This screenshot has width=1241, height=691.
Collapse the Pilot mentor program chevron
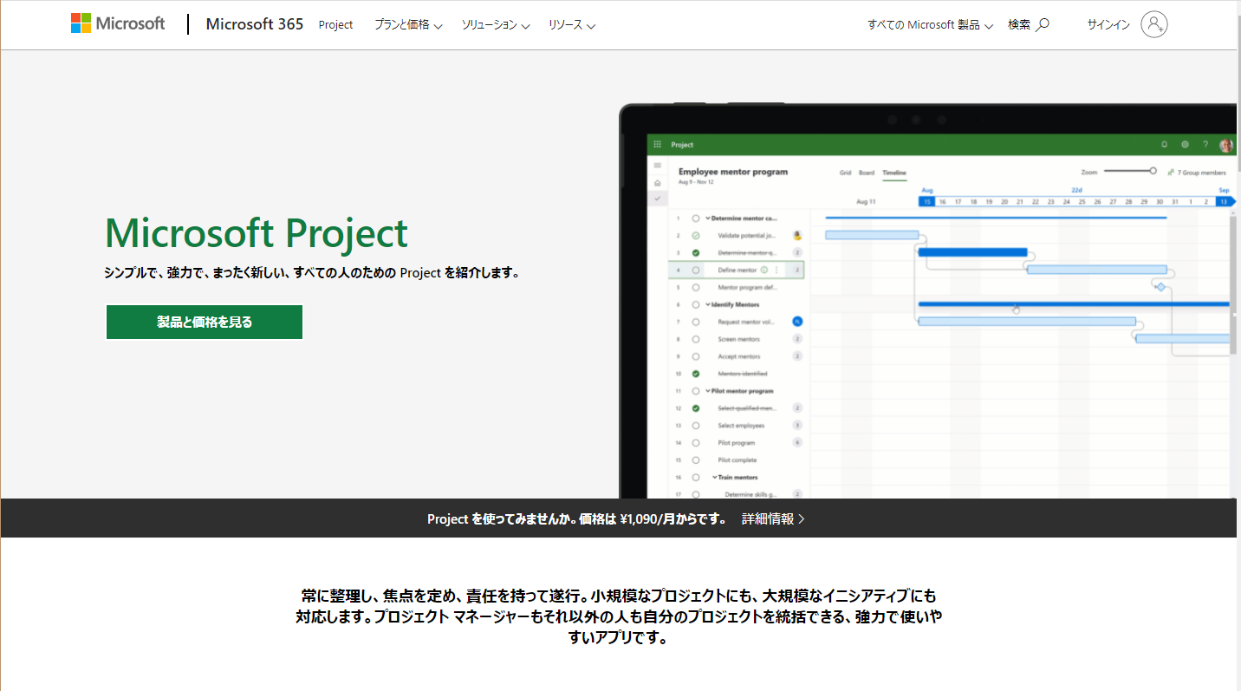708,391
